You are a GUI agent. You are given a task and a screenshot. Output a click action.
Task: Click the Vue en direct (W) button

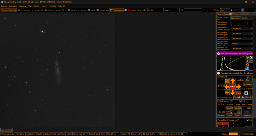[9, 10]
